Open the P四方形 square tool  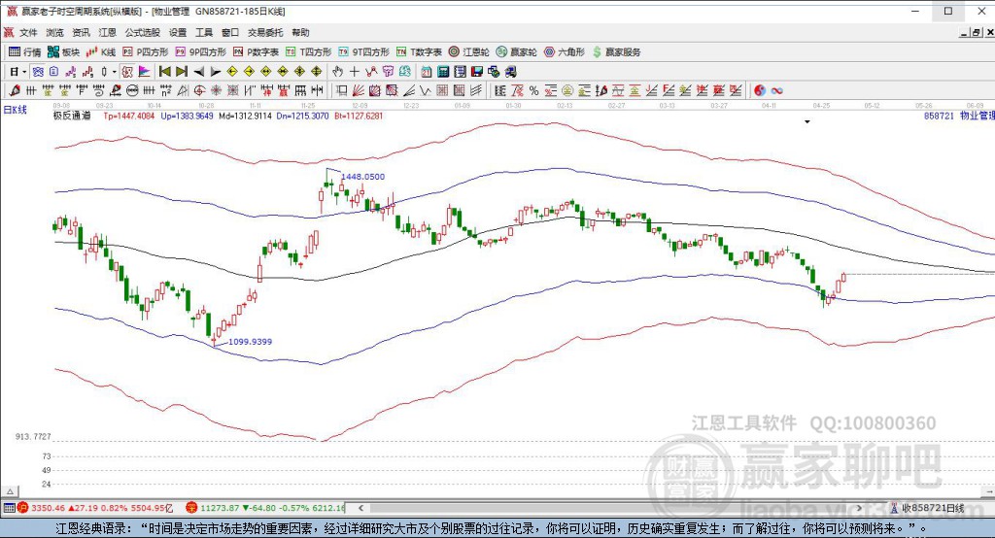pyautogui.click(x=146, y=52)
